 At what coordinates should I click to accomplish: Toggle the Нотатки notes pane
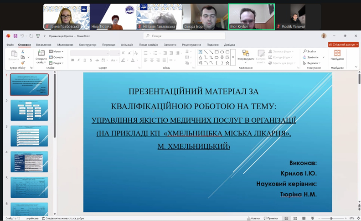pos(253,218)
